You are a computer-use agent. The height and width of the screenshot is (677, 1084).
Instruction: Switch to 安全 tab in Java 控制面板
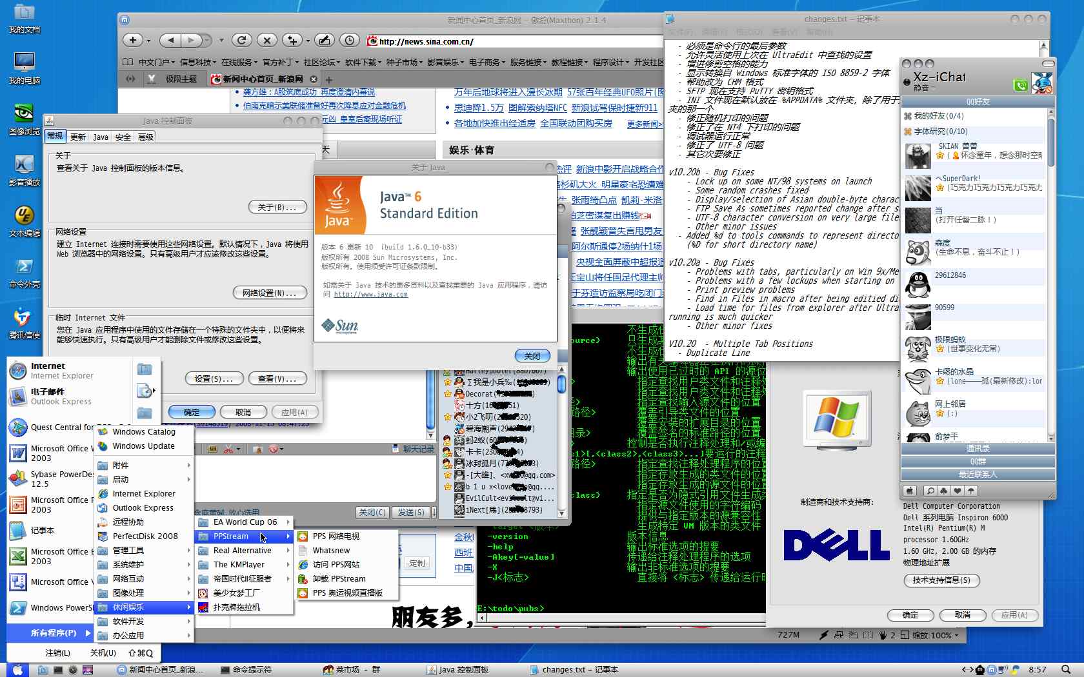(x=123, y=137)
